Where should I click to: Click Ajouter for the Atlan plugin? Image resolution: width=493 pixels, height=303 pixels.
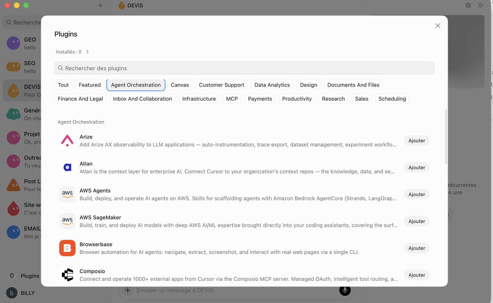tap(417, 167)
